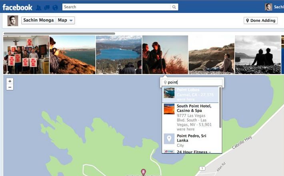
Task: Select Point Lobos from suggestions
Action: pos(191,95)
